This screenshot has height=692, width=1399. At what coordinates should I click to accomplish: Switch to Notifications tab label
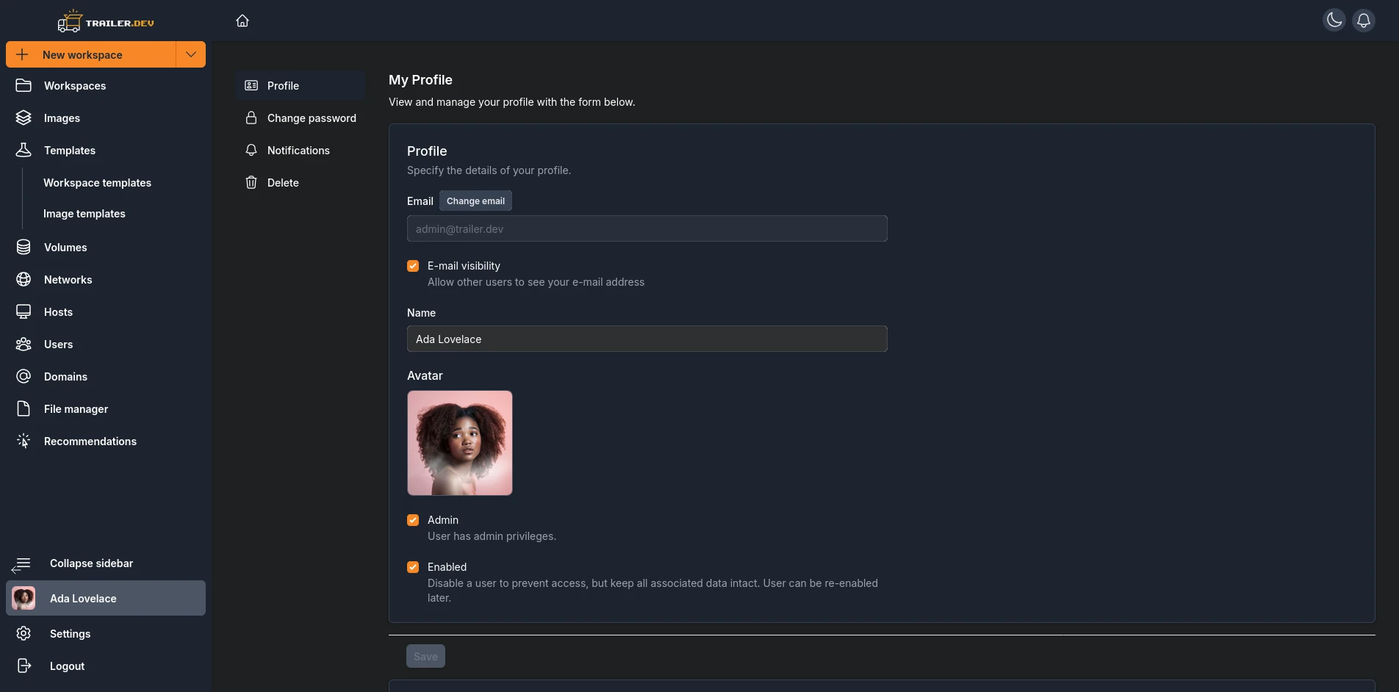pos(298,150)
